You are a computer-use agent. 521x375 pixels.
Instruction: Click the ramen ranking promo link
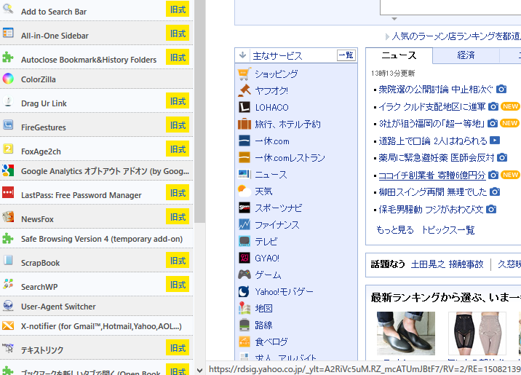[x=456, y=36]
